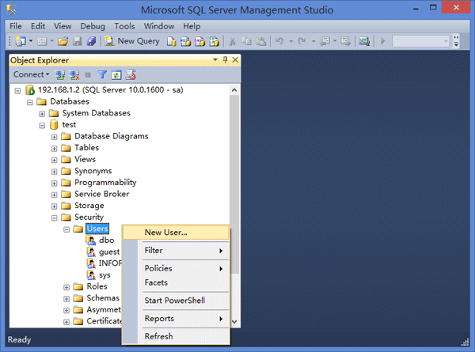Open the Edit menu

pos(38,26)
